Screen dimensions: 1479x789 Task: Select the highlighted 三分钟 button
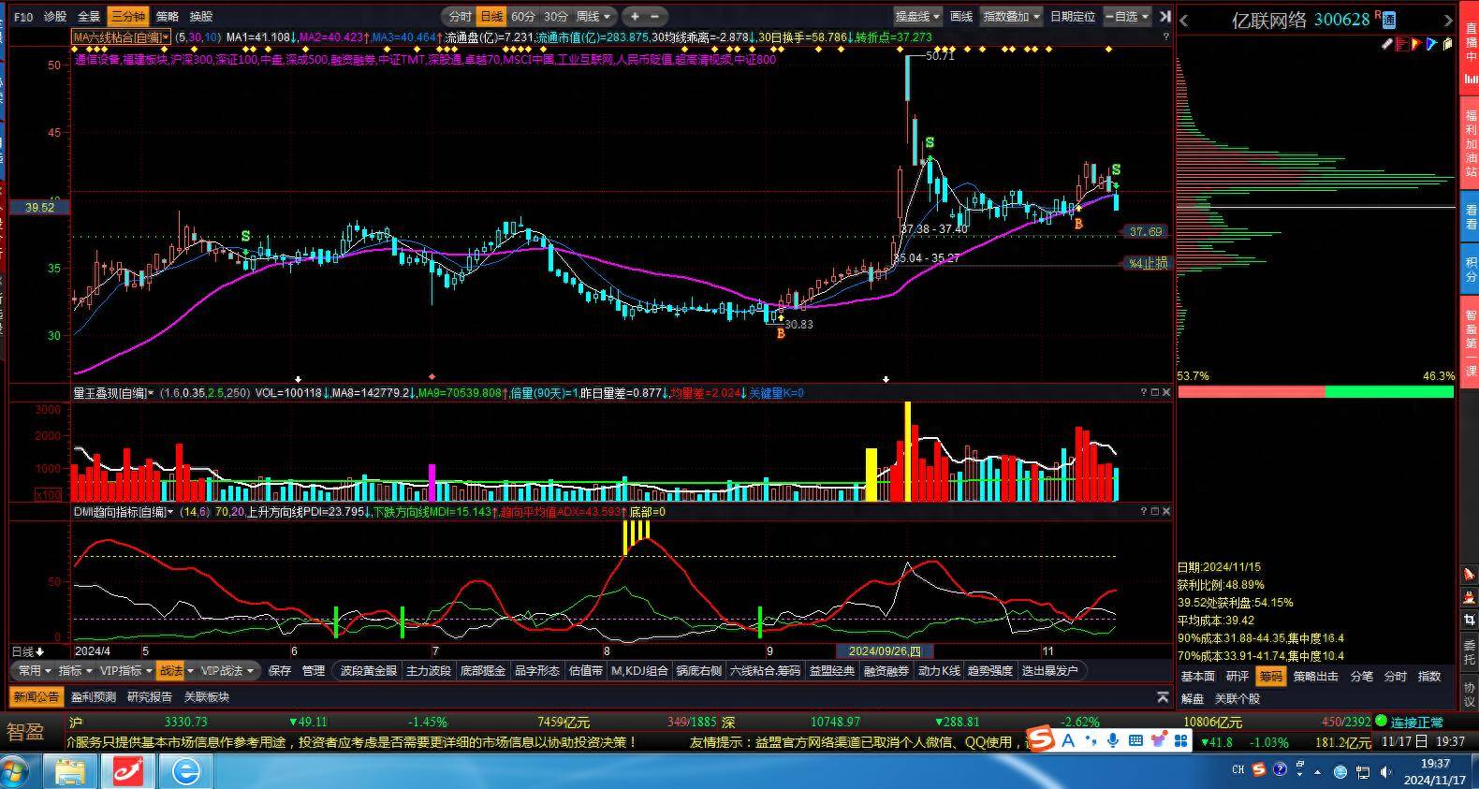point(128,17)
